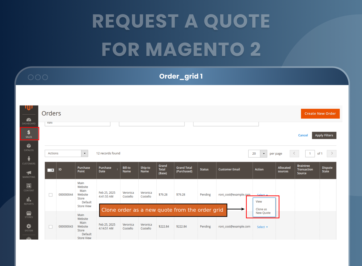Go to Customers sidebar icon

[29, 160]
